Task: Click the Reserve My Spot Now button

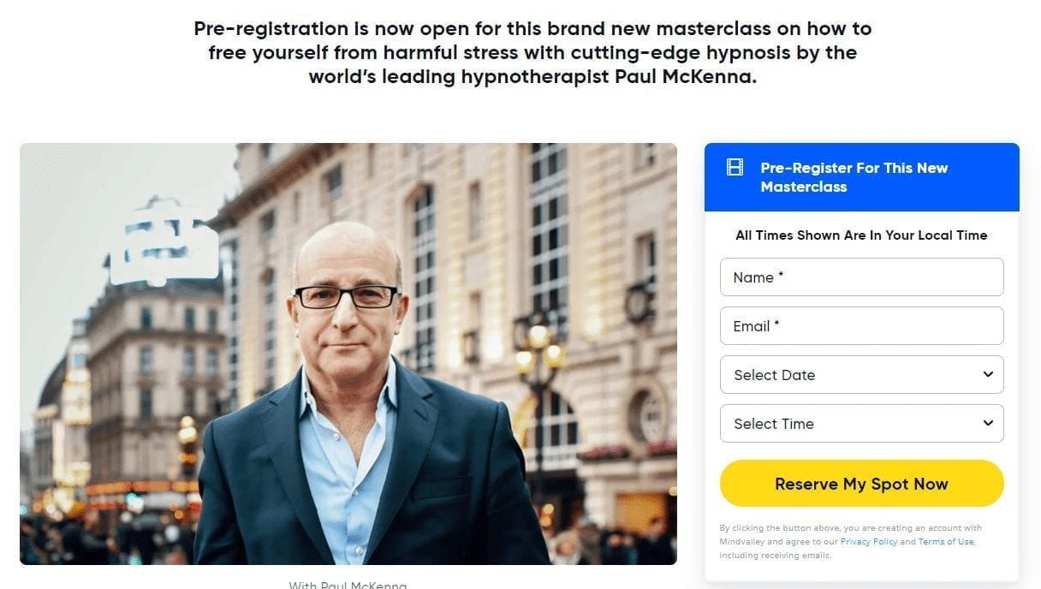Action: pos(862,484)
